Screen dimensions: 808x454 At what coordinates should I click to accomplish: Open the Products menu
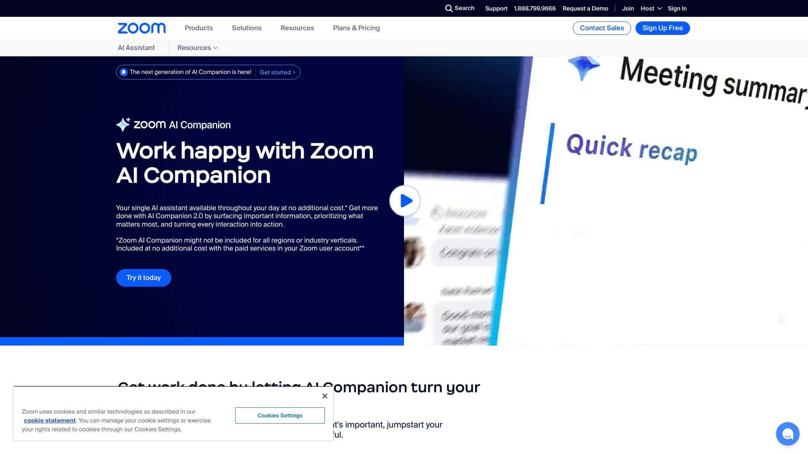coord(198,28)
